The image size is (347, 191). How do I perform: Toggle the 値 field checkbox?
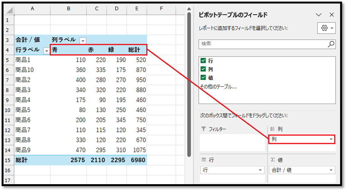point(203,78)
